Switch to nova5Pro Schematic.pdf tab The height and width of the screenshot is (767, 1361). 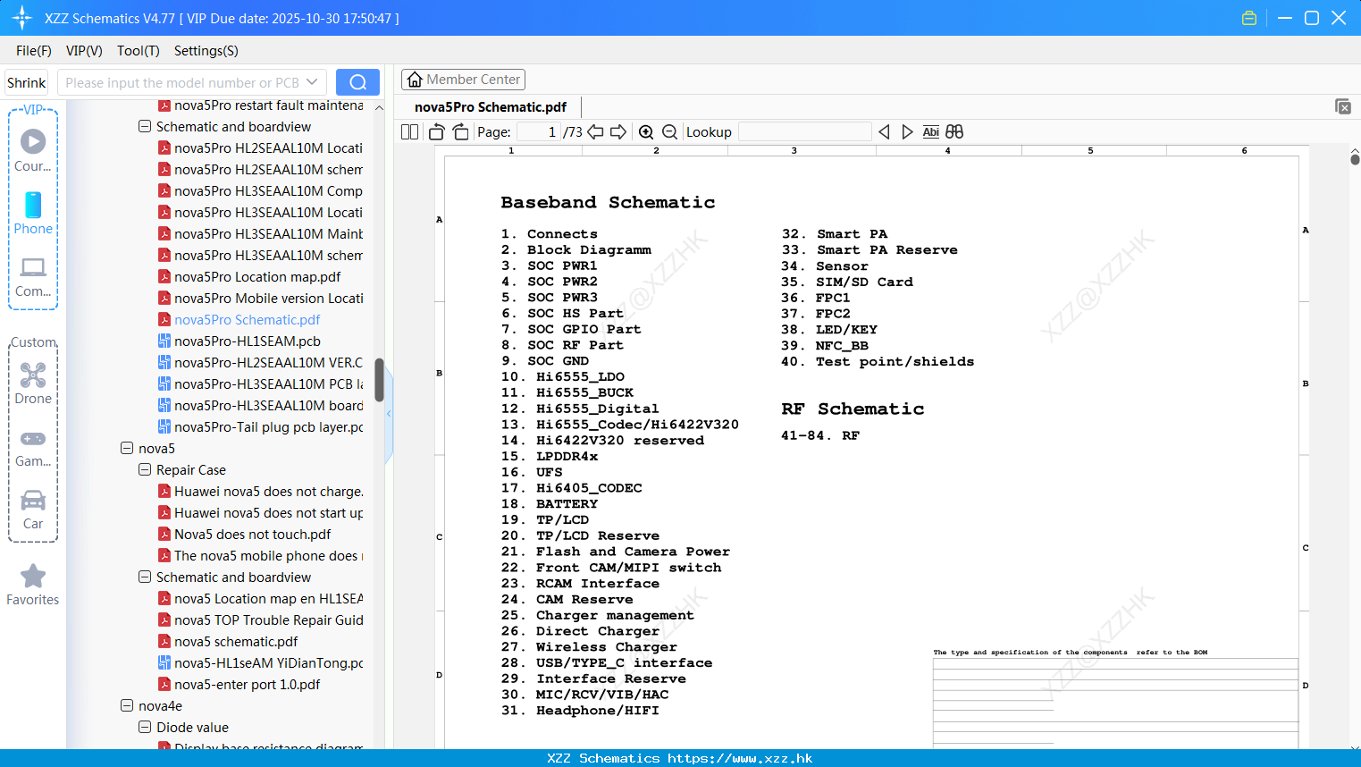(x=491, y=107)
